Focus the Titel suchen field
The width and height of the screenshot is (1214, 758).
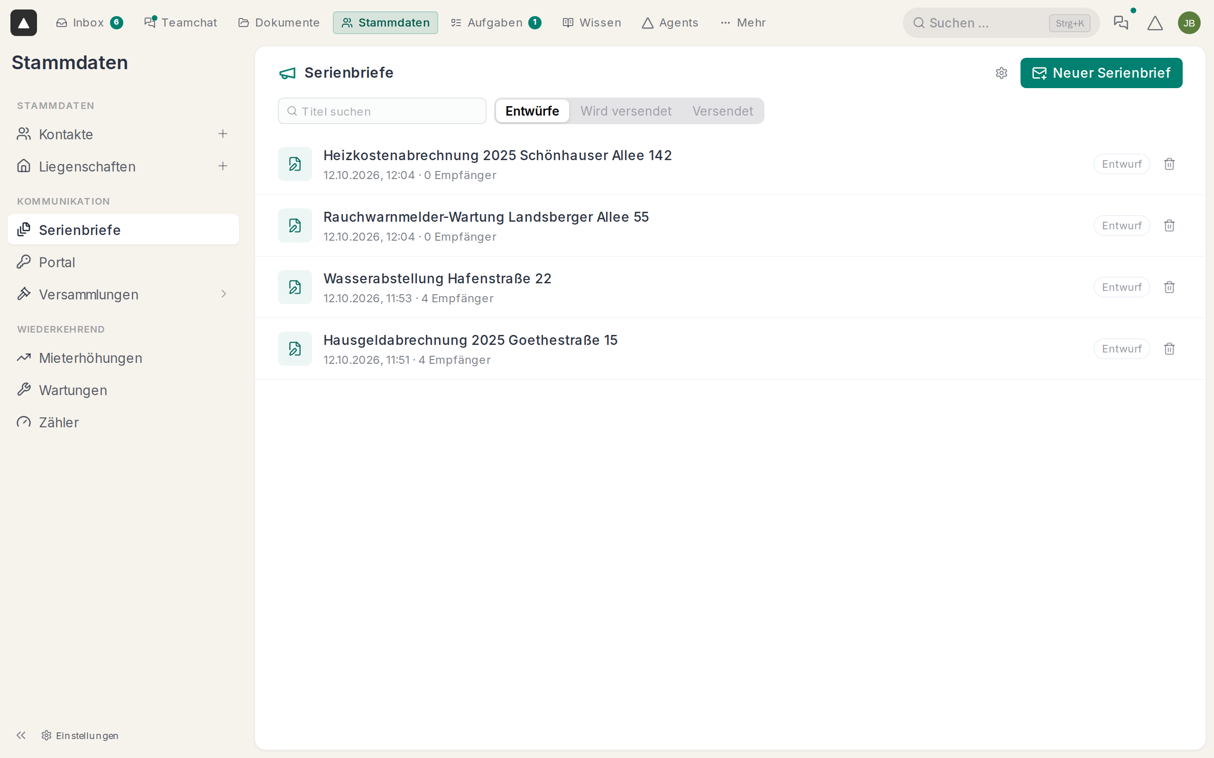382,111
